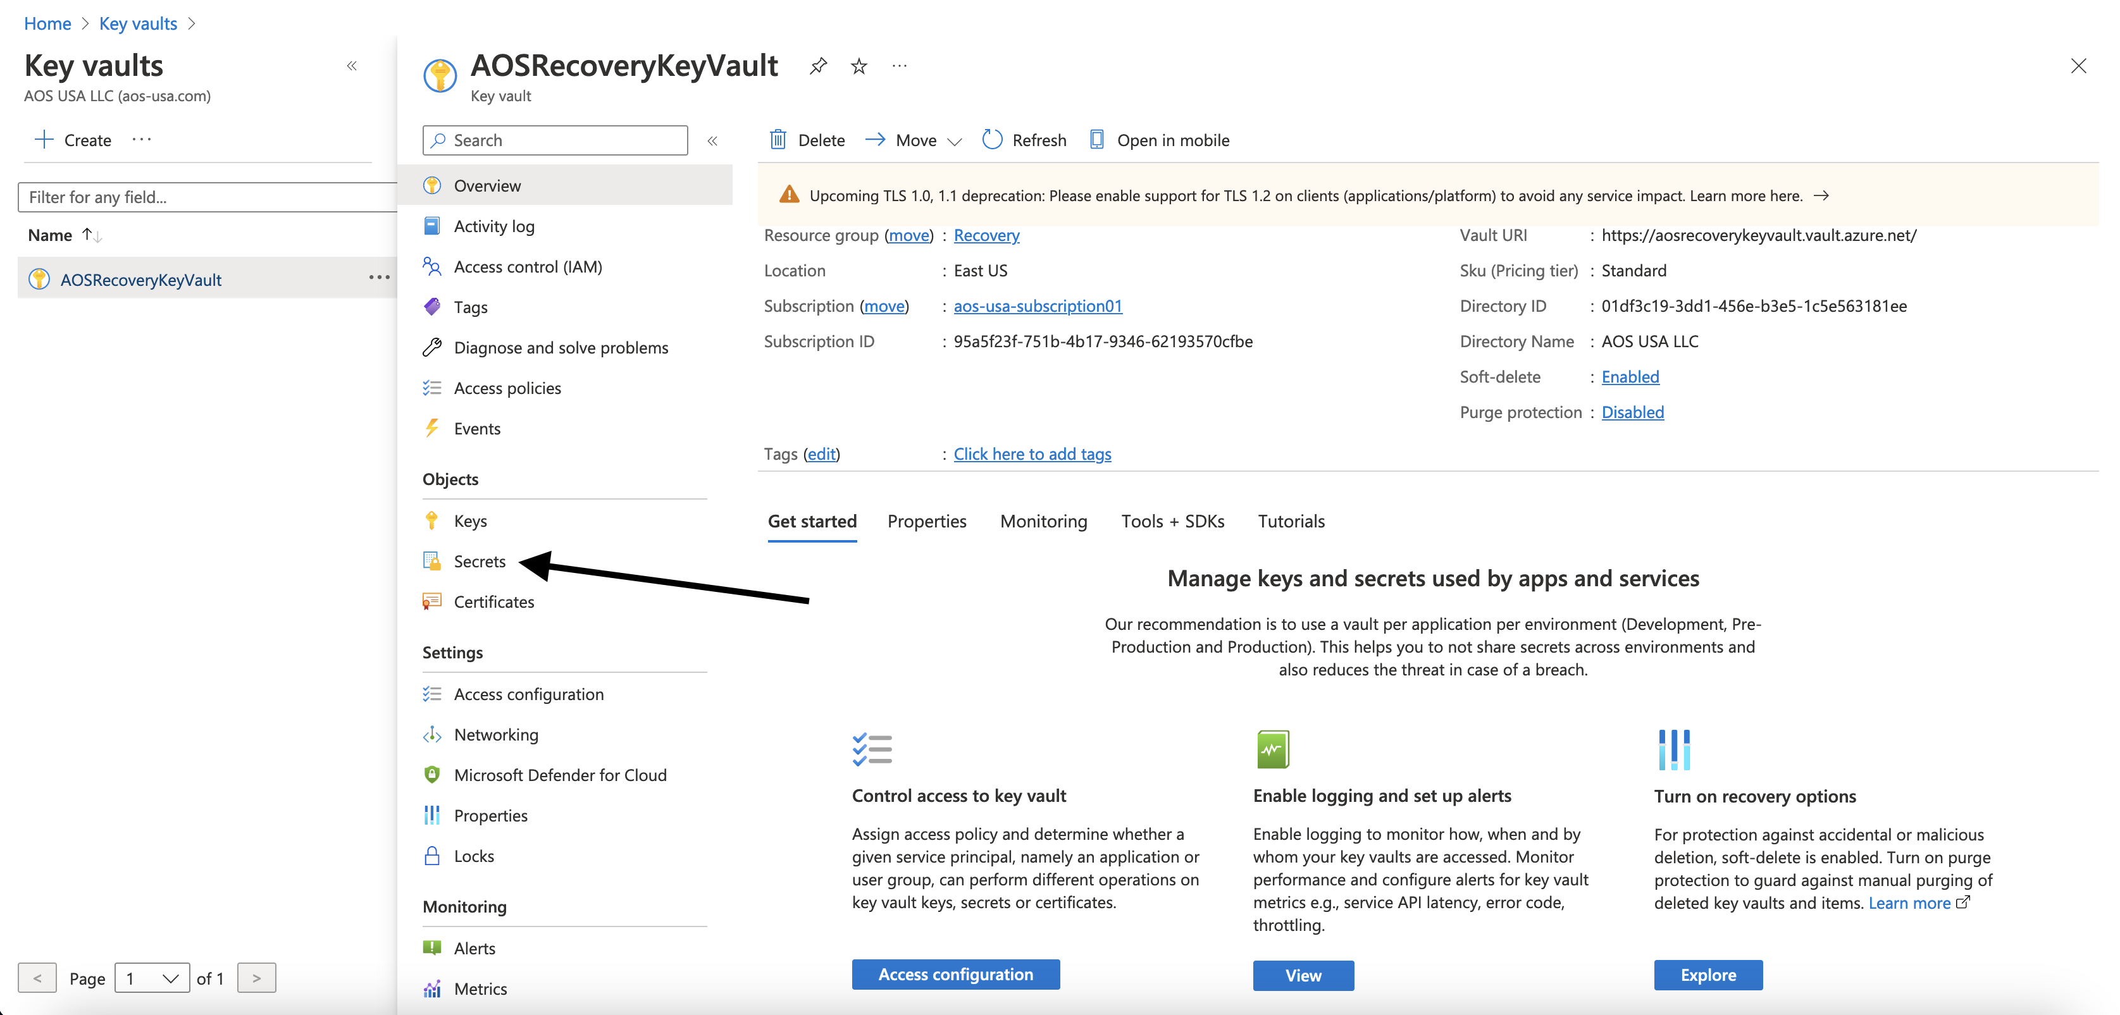This screenshot has width=2120, height=1015.
Task: Add vault to favorites with star icon
Action: point(859,66)
